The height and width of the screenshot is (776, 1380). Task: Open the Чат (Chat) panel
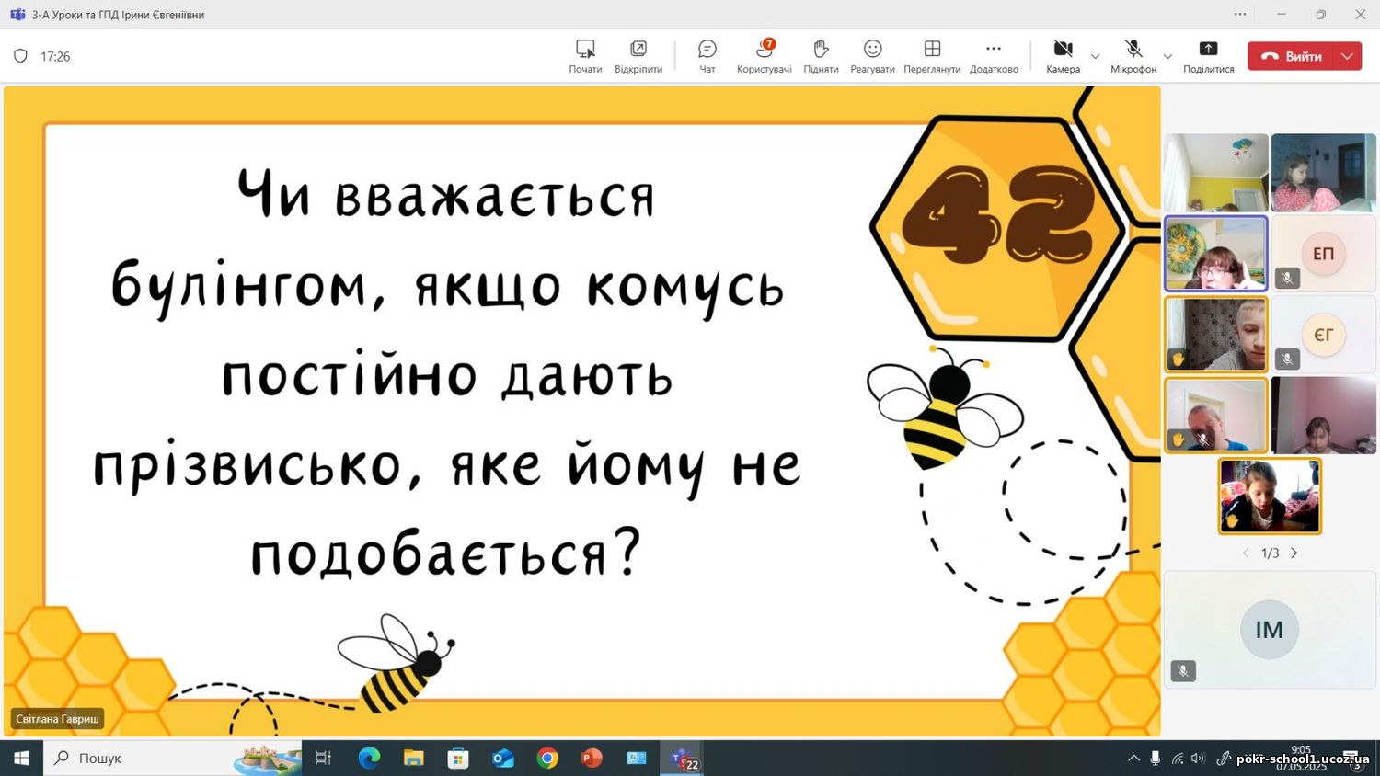point(707,56)
